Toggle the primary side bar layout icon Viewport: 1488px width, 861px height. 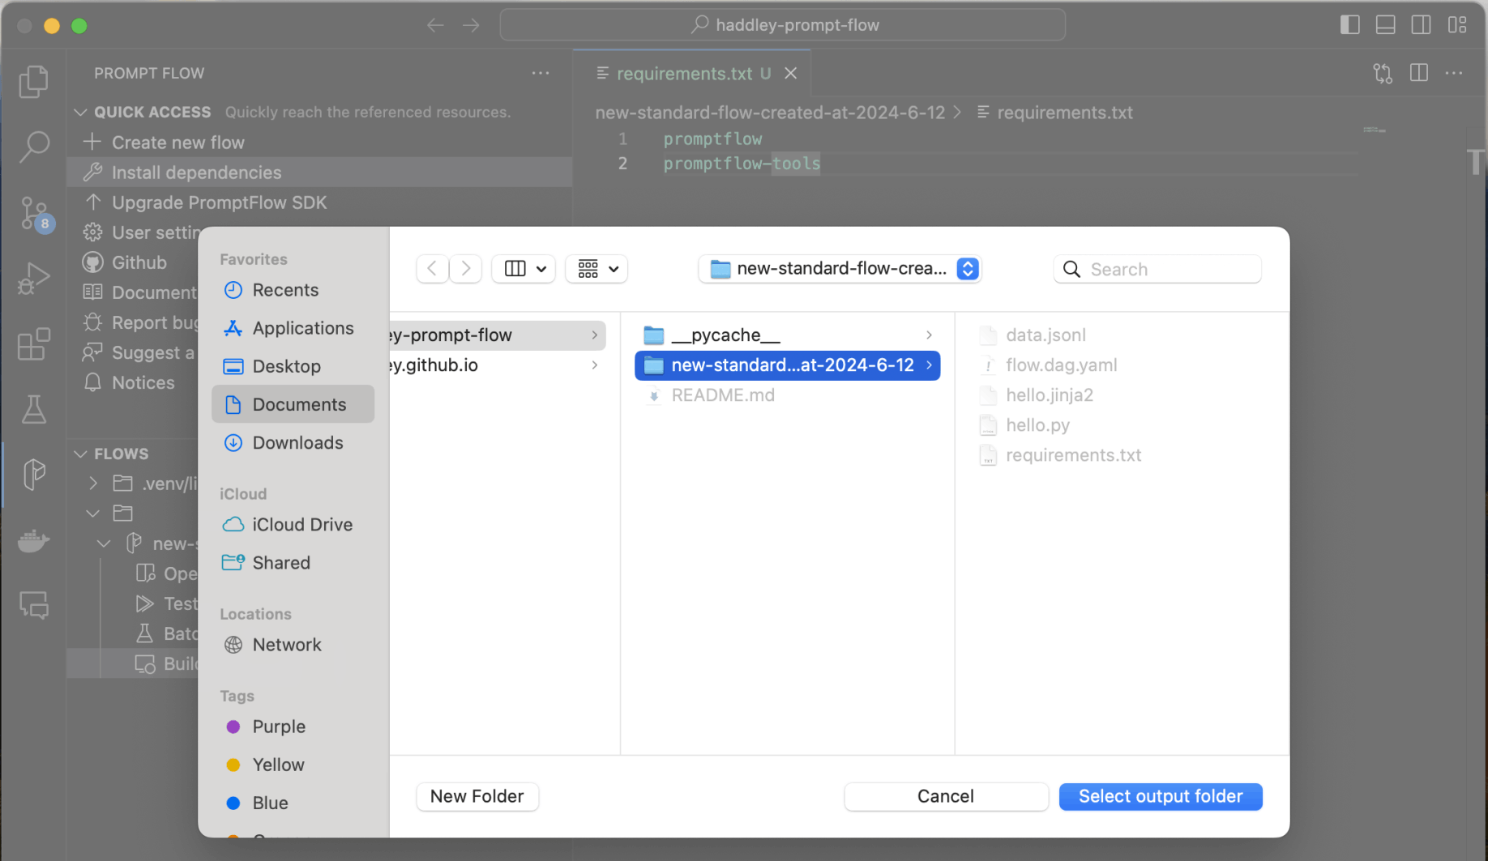pyautogui.click(x=1349, y=25)
